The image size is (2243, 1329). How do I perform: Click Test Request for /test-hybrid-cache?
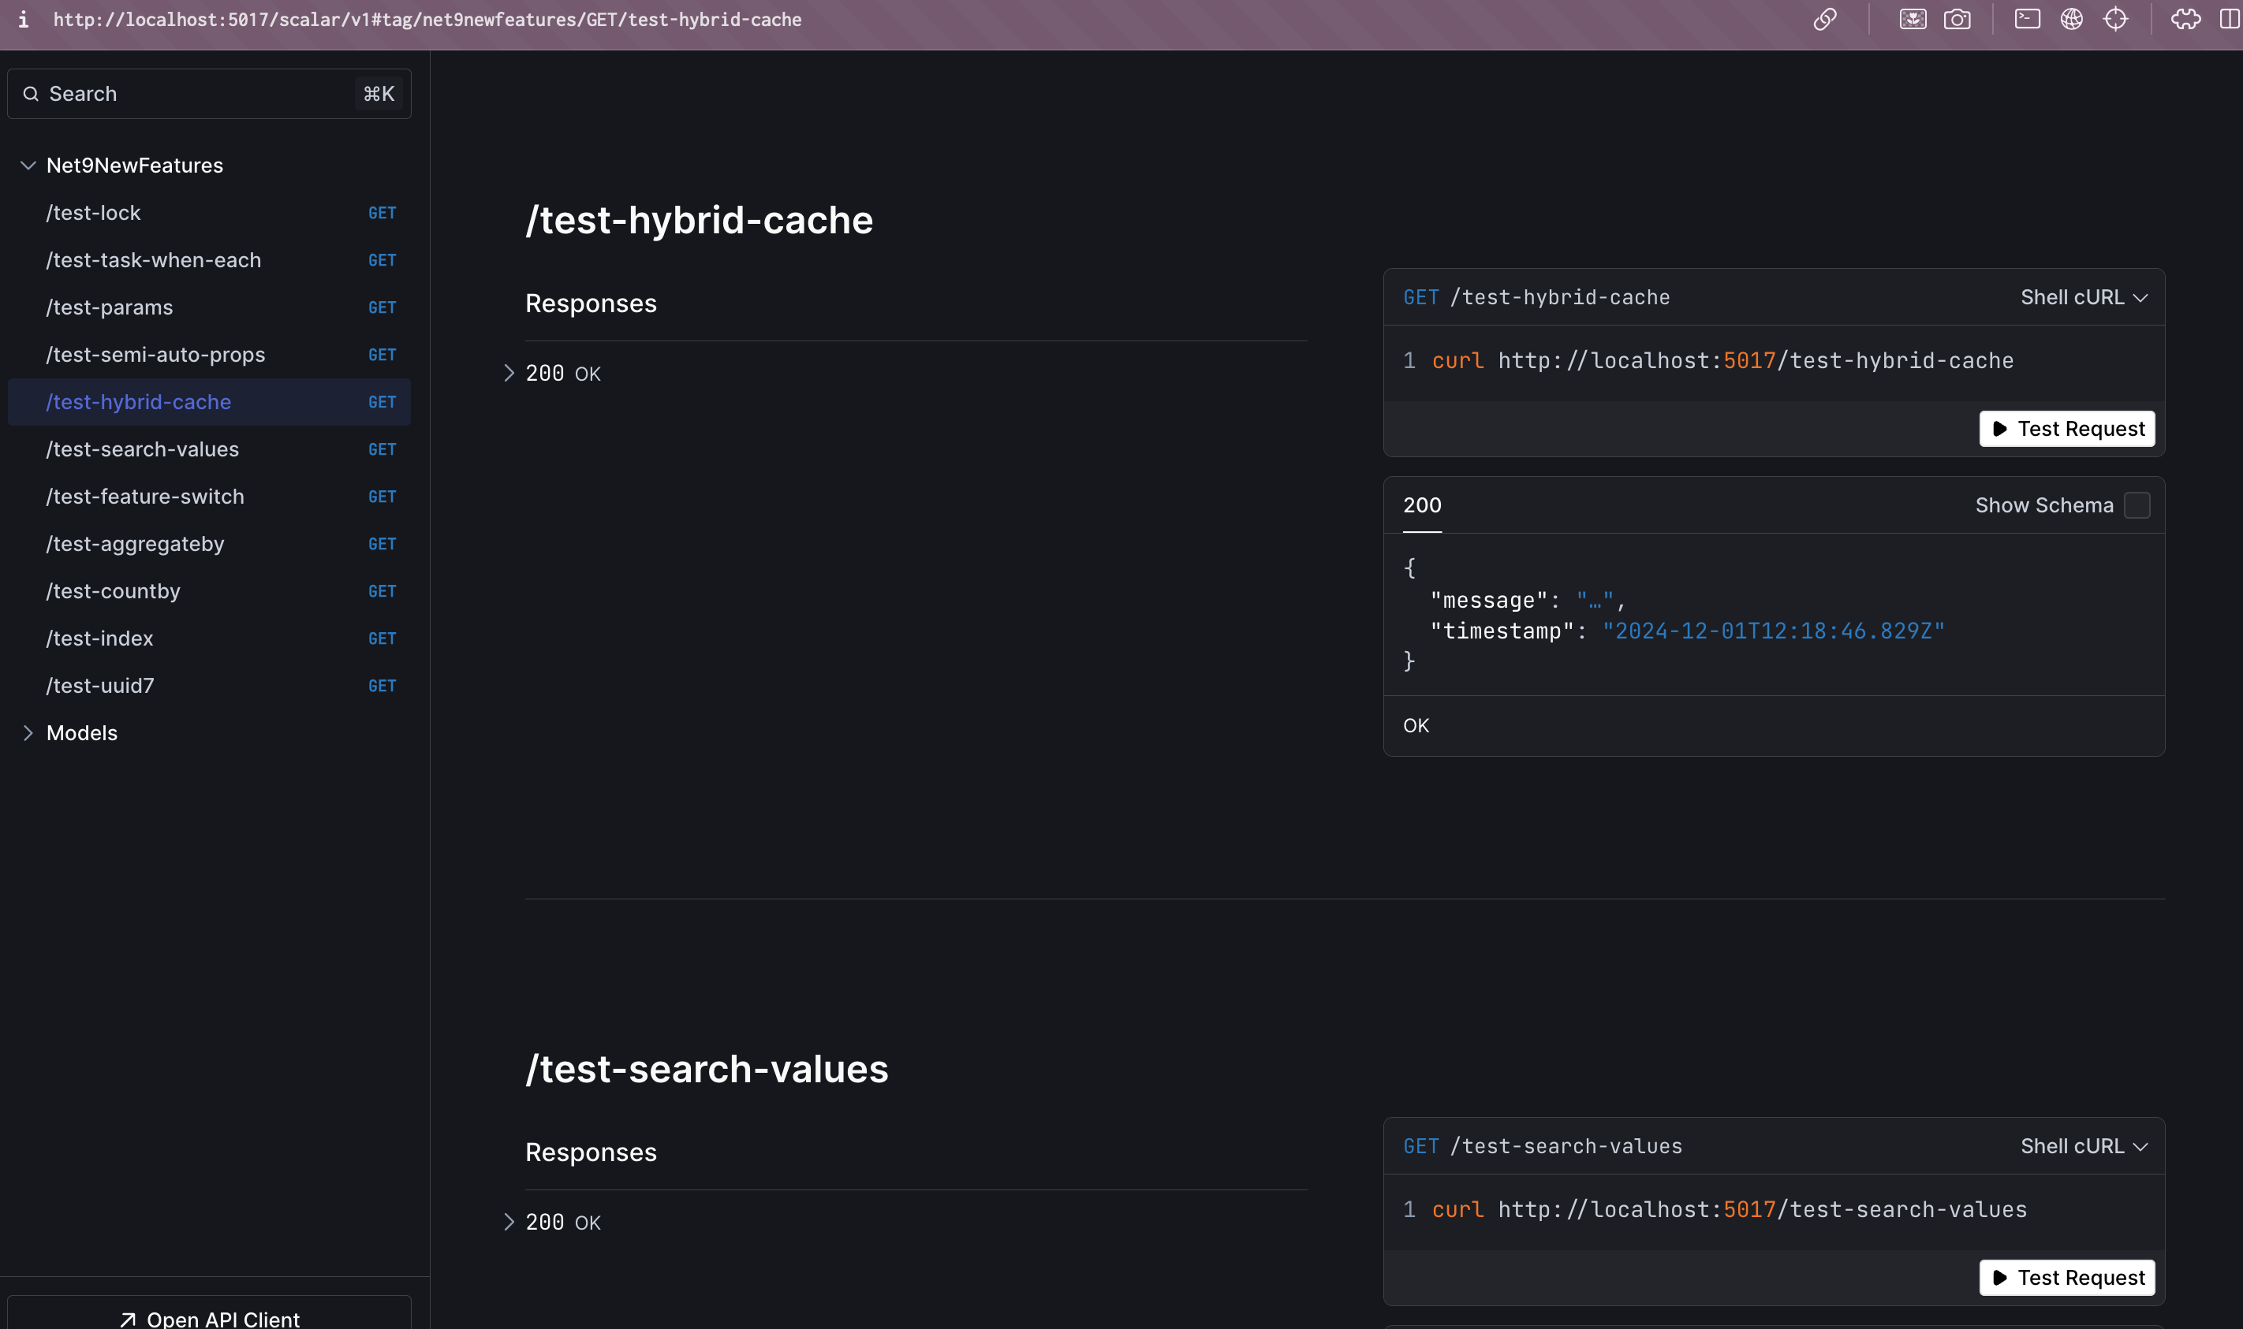click(2066, 429)
